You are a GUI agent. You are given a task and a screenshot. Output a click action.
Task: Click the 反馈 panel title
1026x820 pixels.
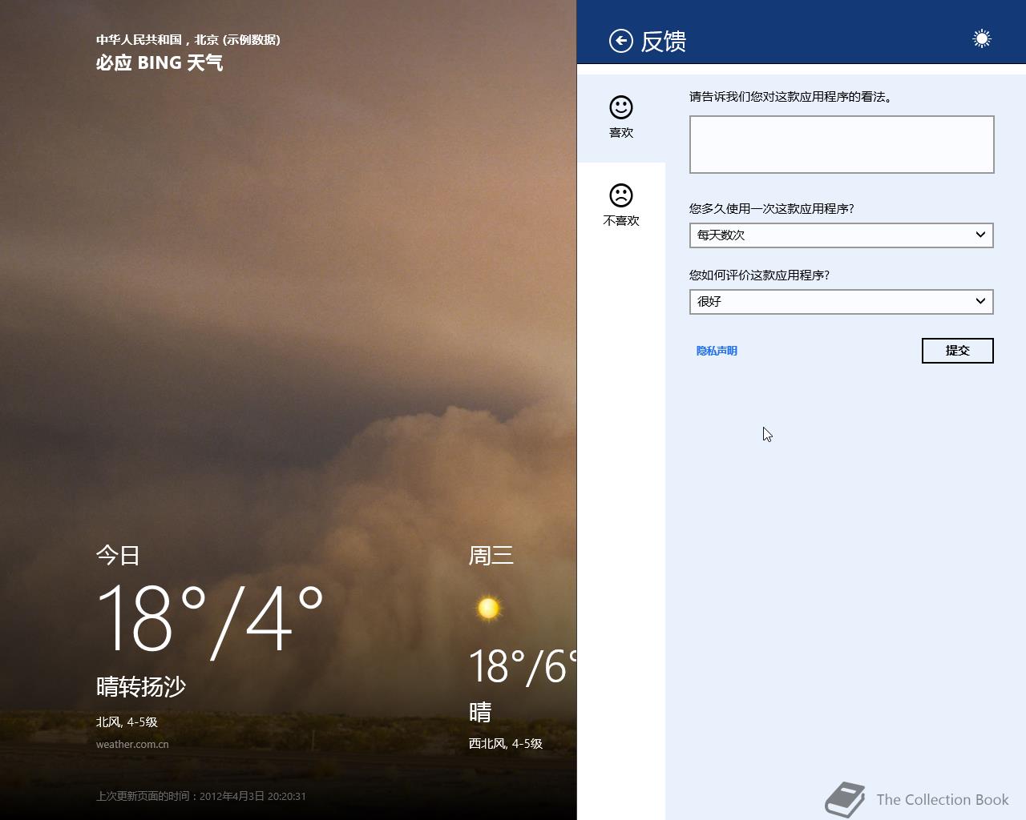664,41
